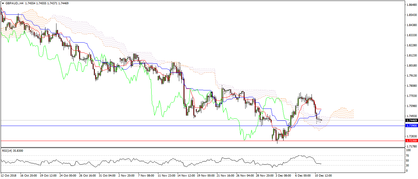Click time axis label 2 Nov 20:00

point(127,176)
